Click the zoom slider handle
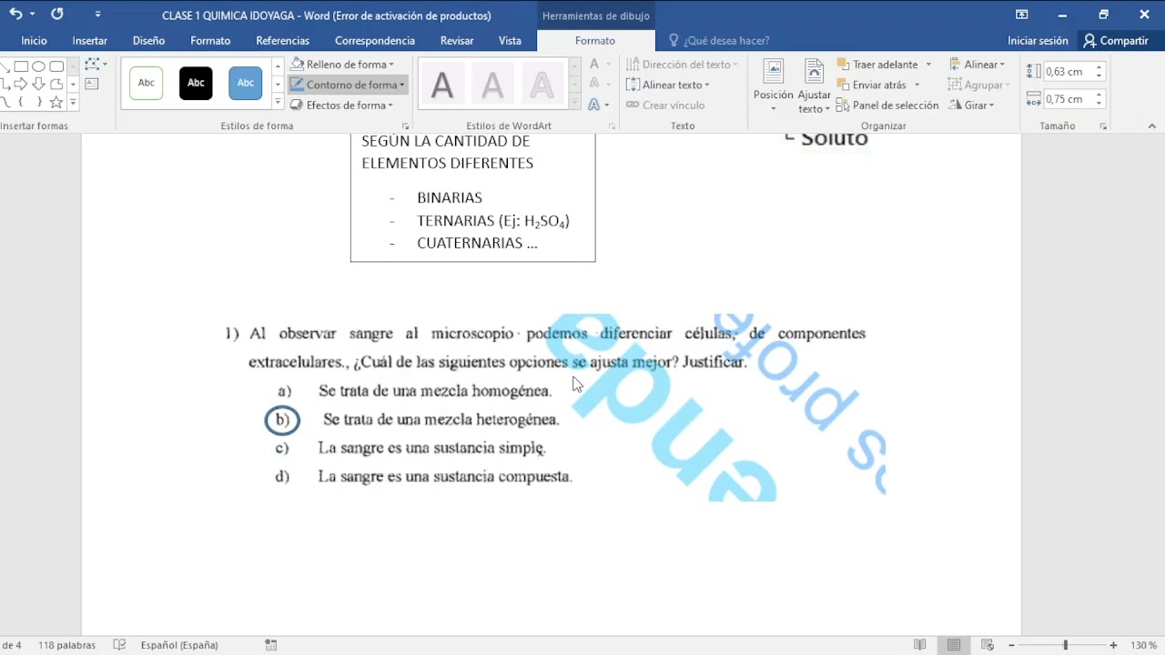Image resolution: width=1165 pixels, height=655 pixels. point(1065,645)
